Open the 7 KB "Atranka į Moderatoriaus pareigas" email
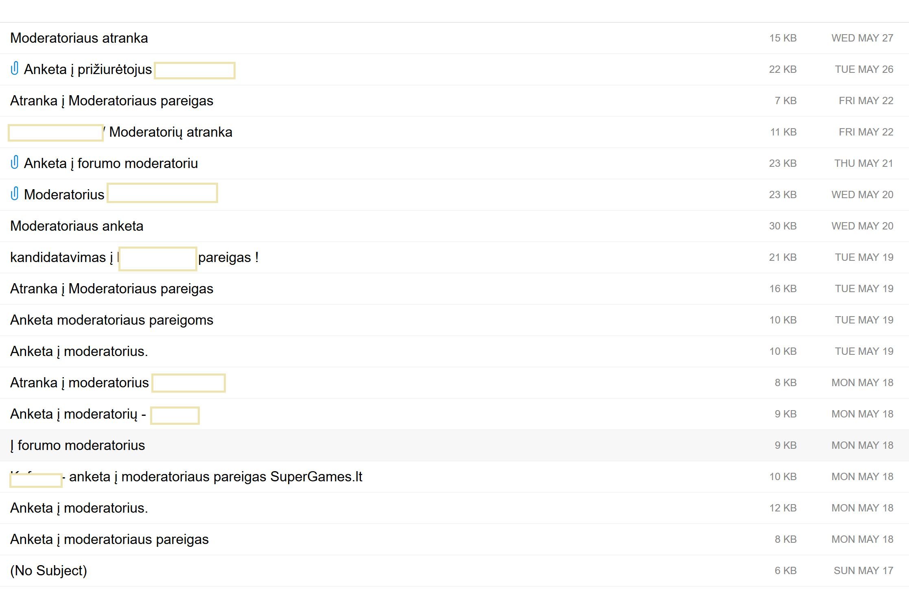909x592 pixels. tap(111, 101)
